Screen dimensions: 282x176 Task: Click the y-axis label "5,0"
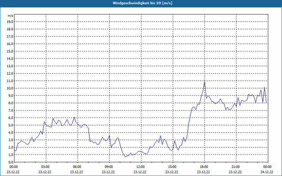tap(11, 125)
